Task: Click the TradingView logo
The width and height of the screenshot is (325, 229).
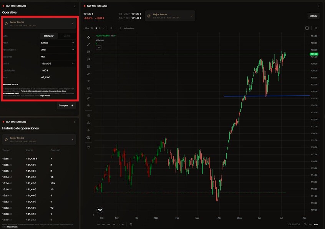Action: [x=100, y=210]
